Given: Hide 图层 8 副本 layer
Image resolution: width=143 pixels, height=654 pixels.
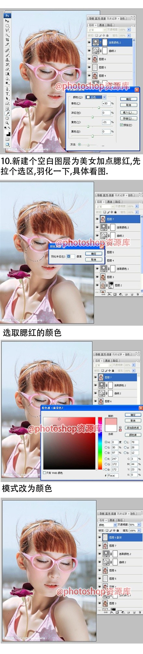Looking at the screenshot, I should (x=99, y=537).
